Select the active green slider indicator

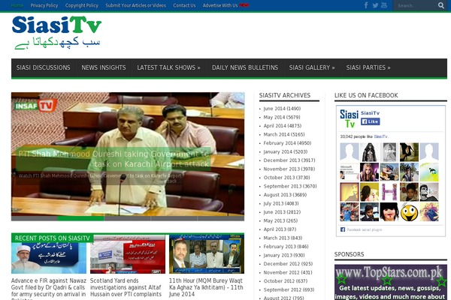coord(80,218)
